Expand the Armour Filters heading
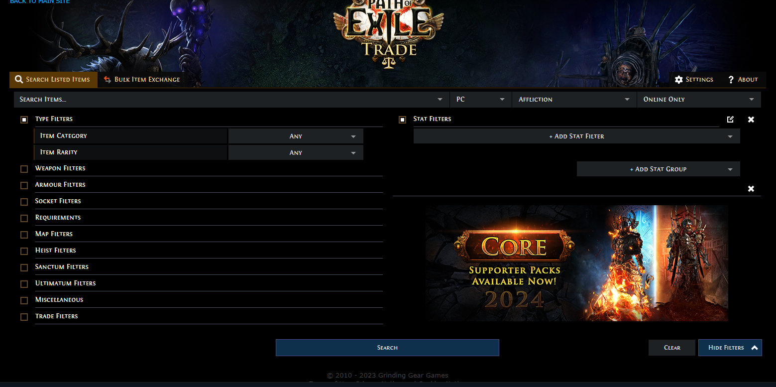The image size is (776, 387). coord(60,185)
